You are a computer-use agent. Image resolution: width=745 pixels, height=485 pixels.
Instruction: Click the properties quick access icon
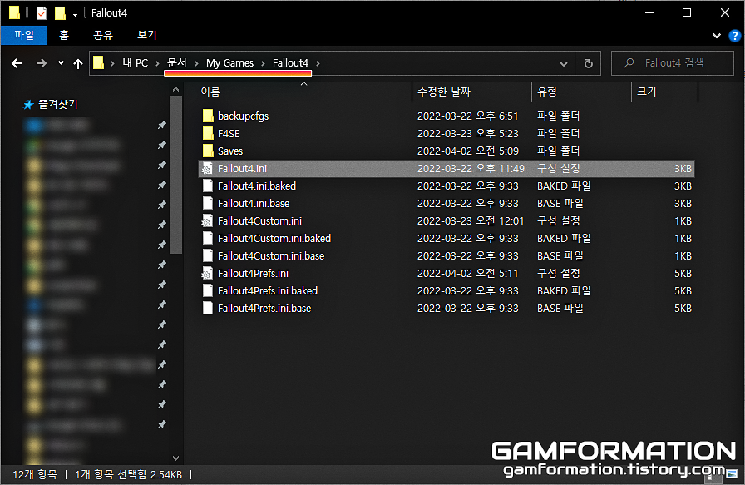click(x=42, y=12)
